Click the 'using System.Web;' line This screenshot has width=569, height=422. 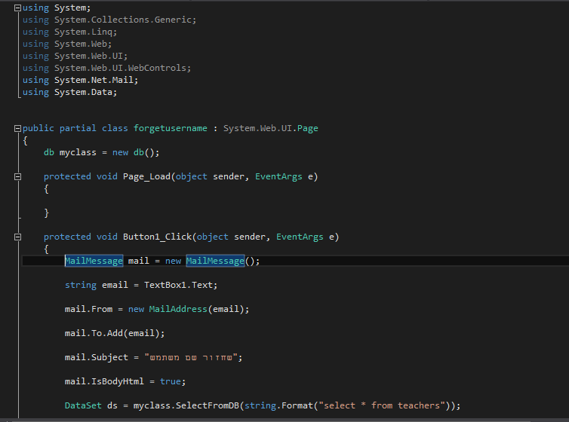click(x=67, y=44)
